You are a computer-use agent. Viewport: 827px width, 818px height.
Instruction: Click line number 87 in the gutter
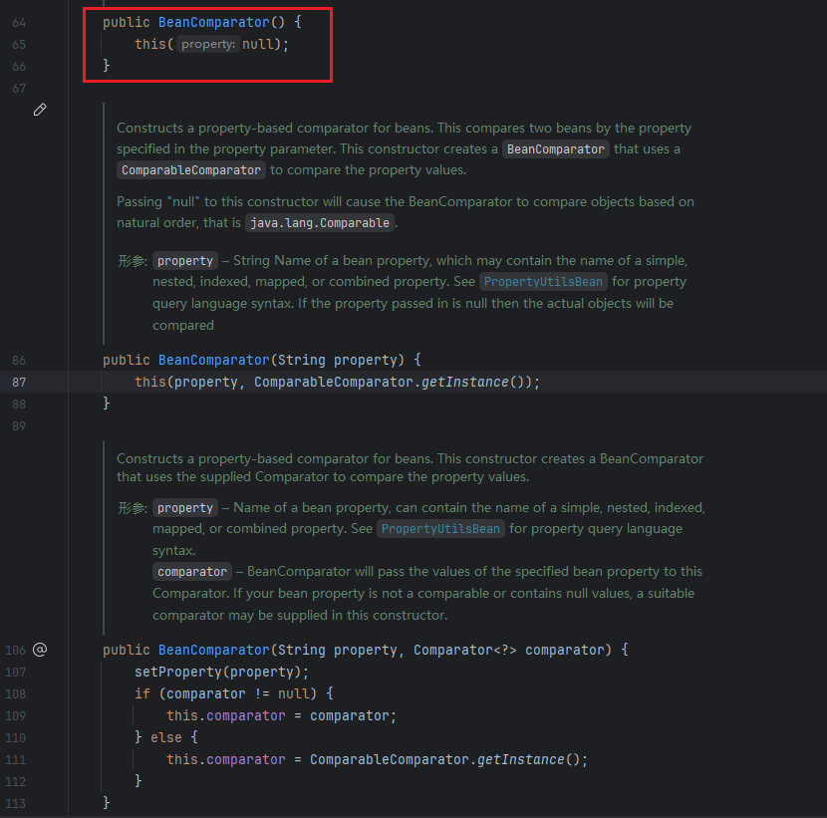[20, 383]
